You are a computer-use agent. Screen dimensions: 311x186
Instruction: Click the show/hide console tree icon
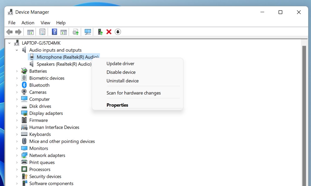30,32
